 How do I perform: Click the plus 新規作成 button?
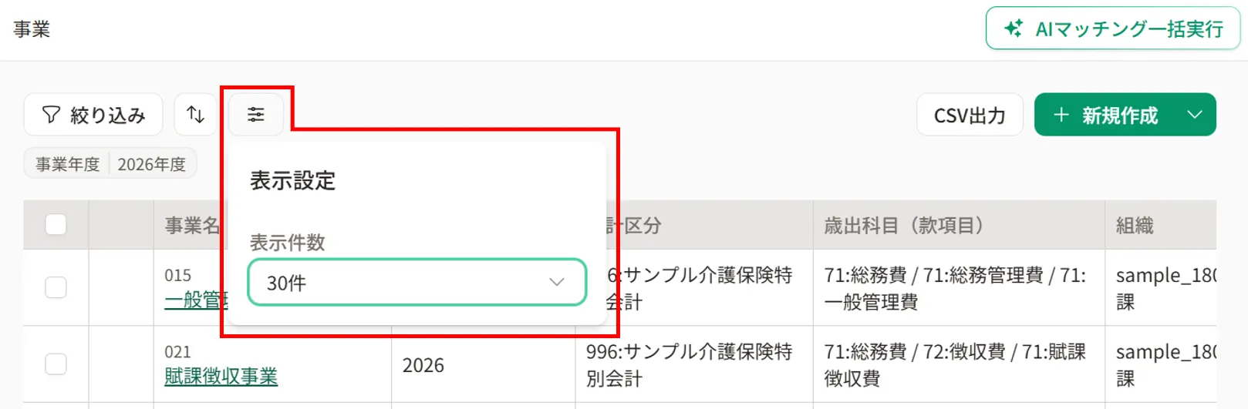tap(1105, 115)
